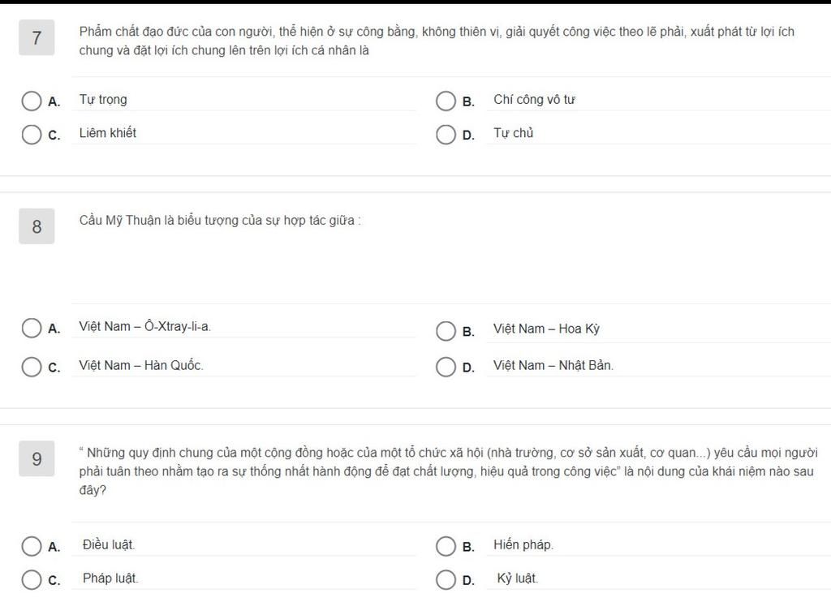Viewport: 831px width, 602px height.
Task: Click question 7 'Phẩm chất đạo đức' text
Action: pyautogui.click(x=437, y=41)
